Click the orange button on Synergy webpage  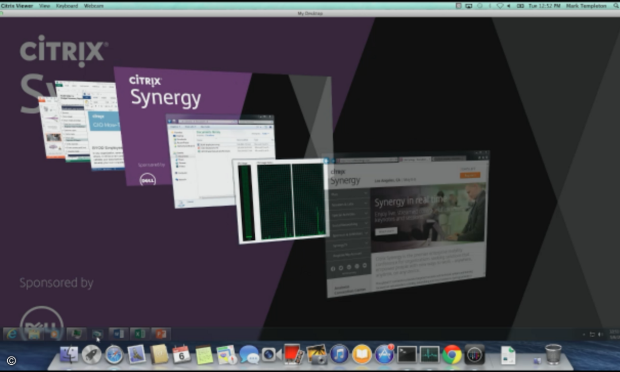[470, 175]
